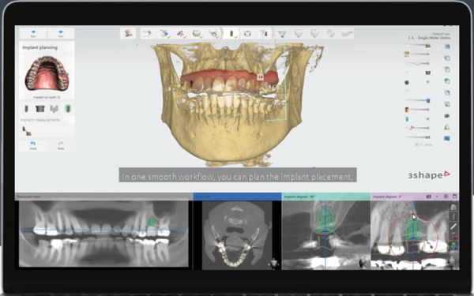Toggle the green-blue implant visibility dot
Screen dimensions: 474x296
point(427,119)
